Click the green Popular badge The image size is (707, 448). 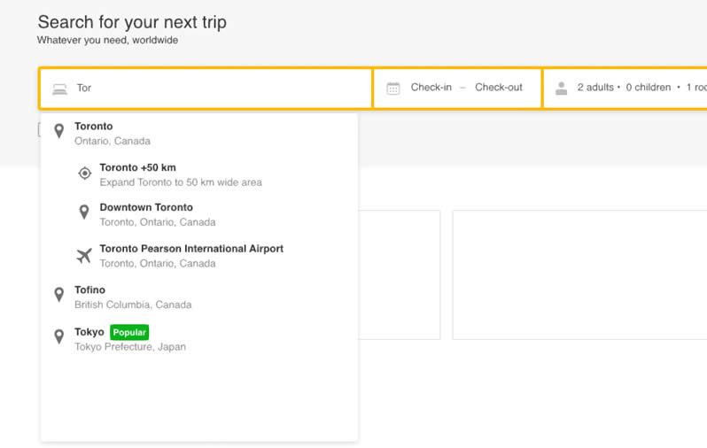point(129,332)
